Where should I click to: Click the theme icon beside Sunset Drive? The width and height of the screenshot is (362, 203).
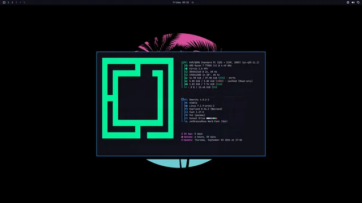(x=186, y=118)
